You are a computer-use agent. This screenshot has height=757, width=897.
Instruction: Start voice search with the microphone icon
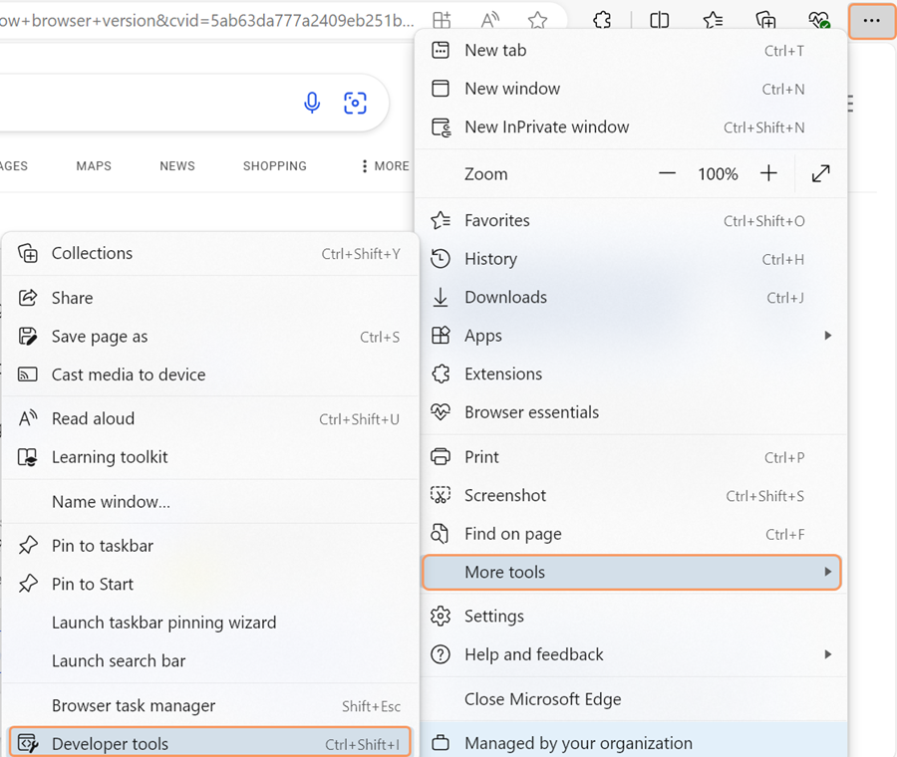312,103
